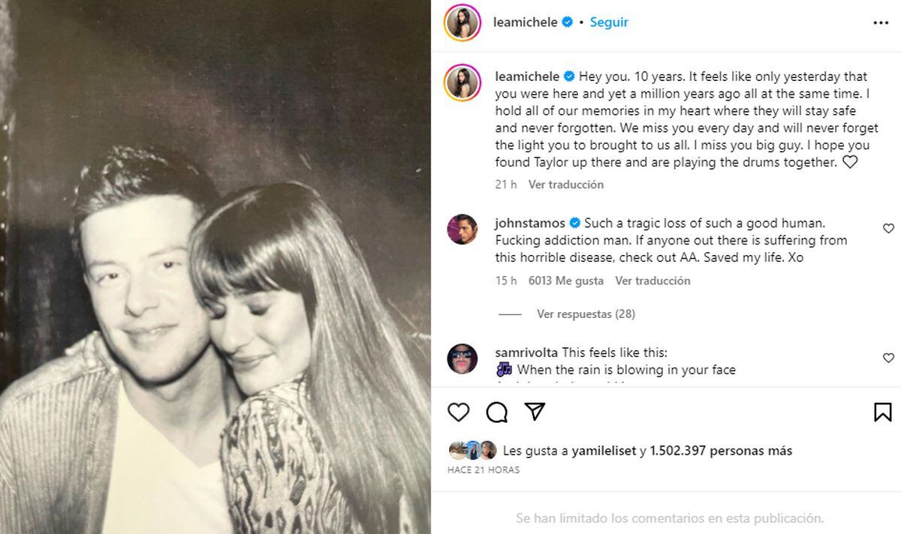Open comments via the speech bubble icon
This screenshot has width=901, height=534.
tap(496, 412)
